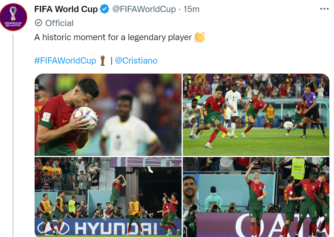The width and height of the screenshot is (334, 237).
Task: Open the three-dot more options menu
Action: [324, 9]
